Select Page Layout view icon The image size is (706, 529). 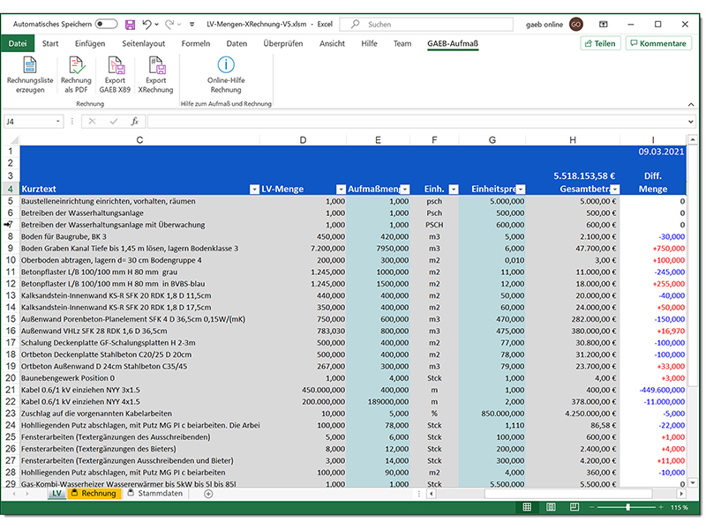[550, 507]
